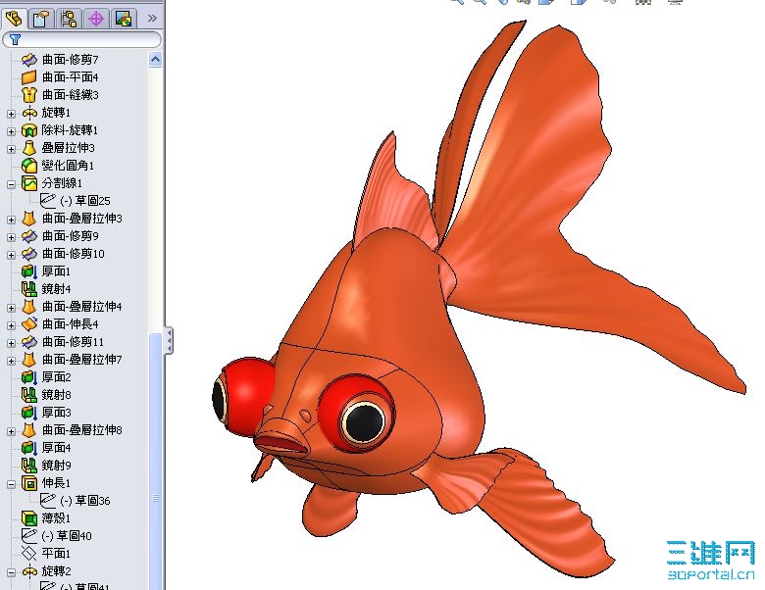Show more manager tabs via double chevron

pos(152,19)
